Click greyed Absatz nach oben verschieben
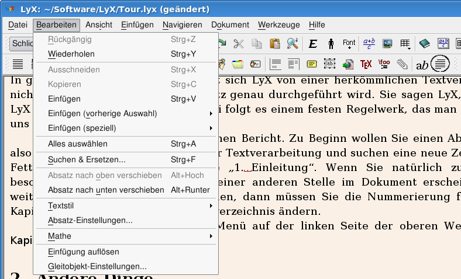461x279 pixels. [x=126, y=175]
